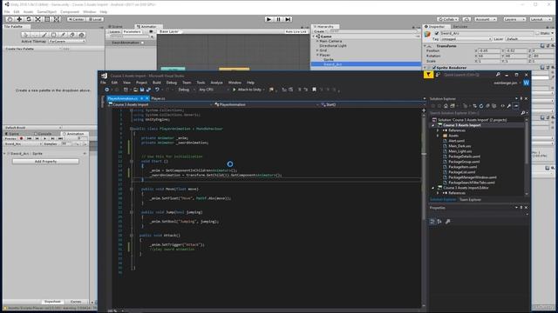Toggle Static checkbox in Inspector
This screenshot has width=558, height=313.
pyautogui.click(x=537, y=33)
